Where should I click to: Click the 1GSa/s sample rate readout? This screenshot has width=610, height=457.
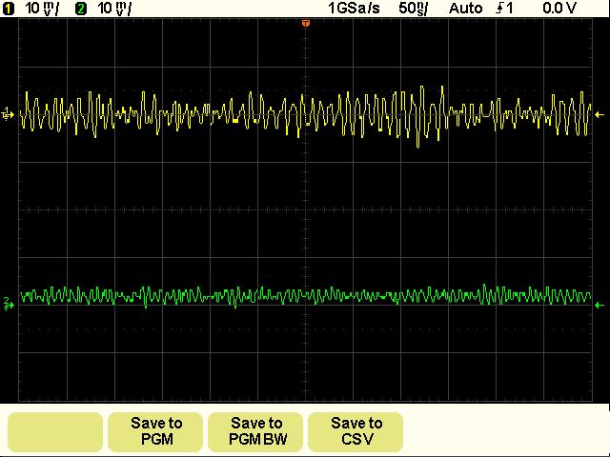354,9
